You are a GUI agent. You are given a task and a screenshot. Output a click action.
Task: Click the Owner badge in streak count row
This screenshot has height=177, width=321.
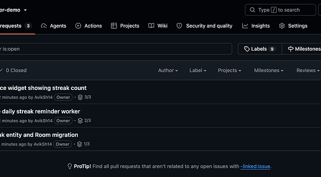point(63,97)
